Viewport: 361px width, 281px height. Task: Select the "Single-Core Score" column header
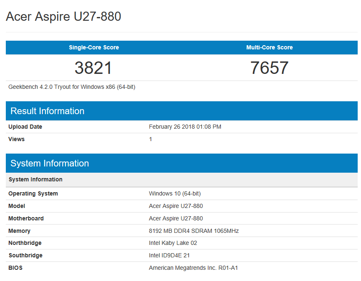94,47
